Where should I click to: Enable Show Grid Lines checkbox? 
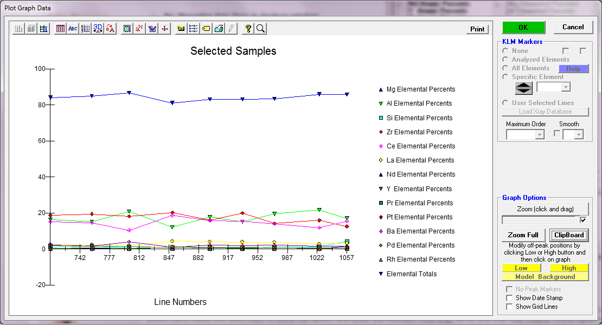(509, 307)
